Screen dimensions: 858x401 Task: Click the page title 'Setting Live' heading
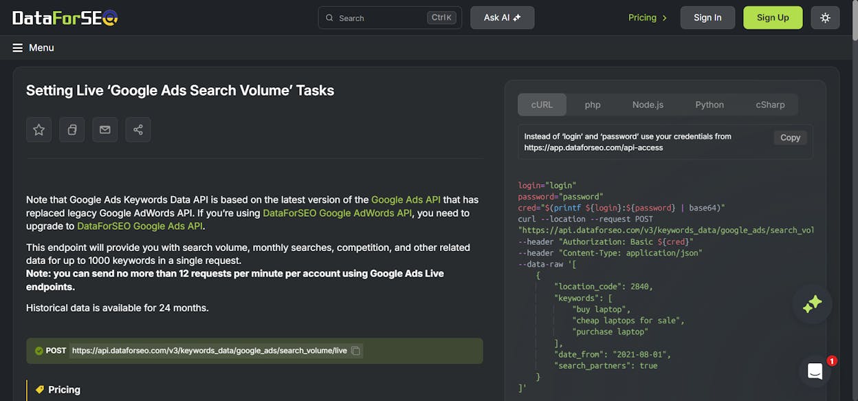pyautogui.click(x=180, y=90)
